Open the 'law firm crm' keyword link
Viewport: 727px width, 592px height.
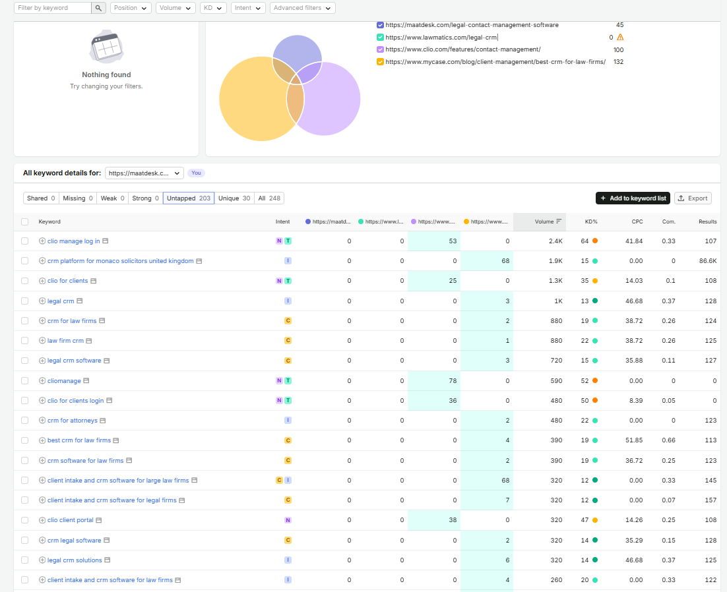[x=65, y=340]
